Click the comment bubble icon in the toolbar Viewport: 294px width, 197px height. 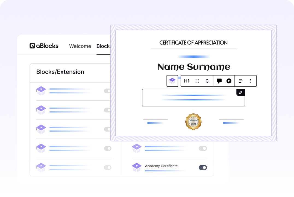click(x=219, y=81)
